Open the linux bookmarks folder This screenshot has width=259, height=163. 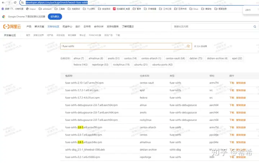tap(194, 9)
